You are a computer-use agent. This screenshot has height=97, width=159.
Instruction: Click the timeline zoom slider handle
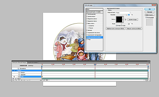(x=30, y=80)
